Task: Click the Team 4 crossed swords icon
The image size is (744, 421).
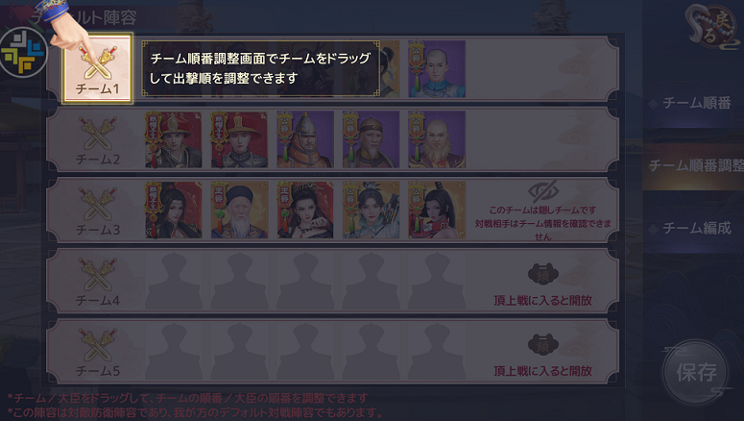Action: coord(98,275)
